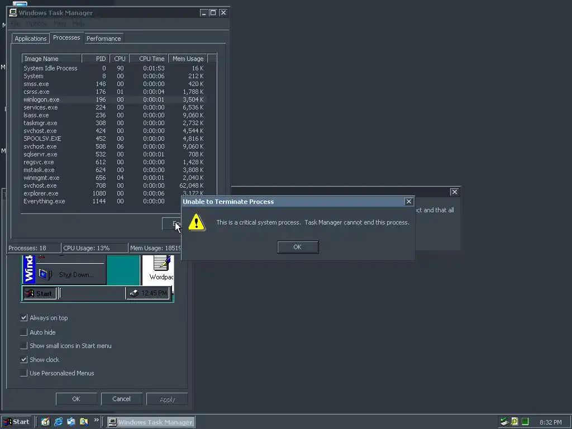Maximize the Windows Task Manager window
This screenshot has width=572, height=429.
[213, 13]
